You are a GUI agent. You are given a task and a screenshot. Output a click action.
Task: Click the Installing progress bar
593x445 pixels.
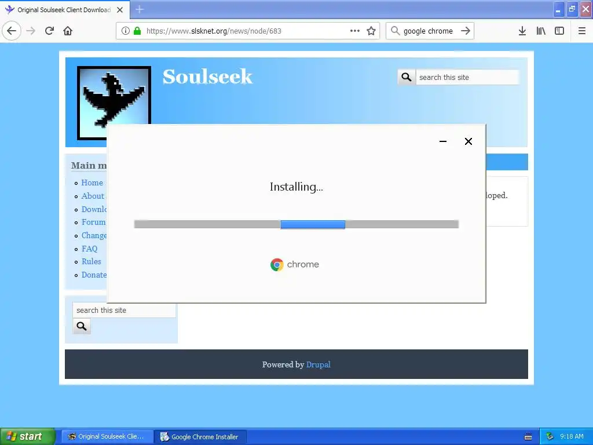296,224
